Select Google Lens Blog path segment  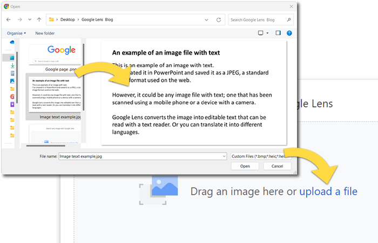97,19
